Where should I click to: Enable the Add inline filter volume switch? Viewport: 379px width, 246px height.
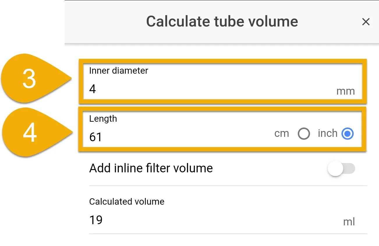341,169
